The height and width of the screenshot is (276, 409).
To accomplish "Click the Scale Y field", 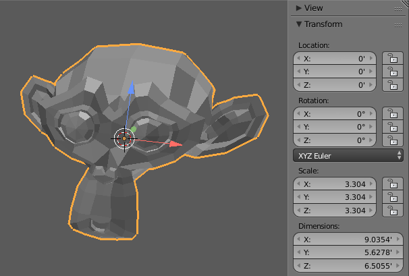I will point(335,197).
